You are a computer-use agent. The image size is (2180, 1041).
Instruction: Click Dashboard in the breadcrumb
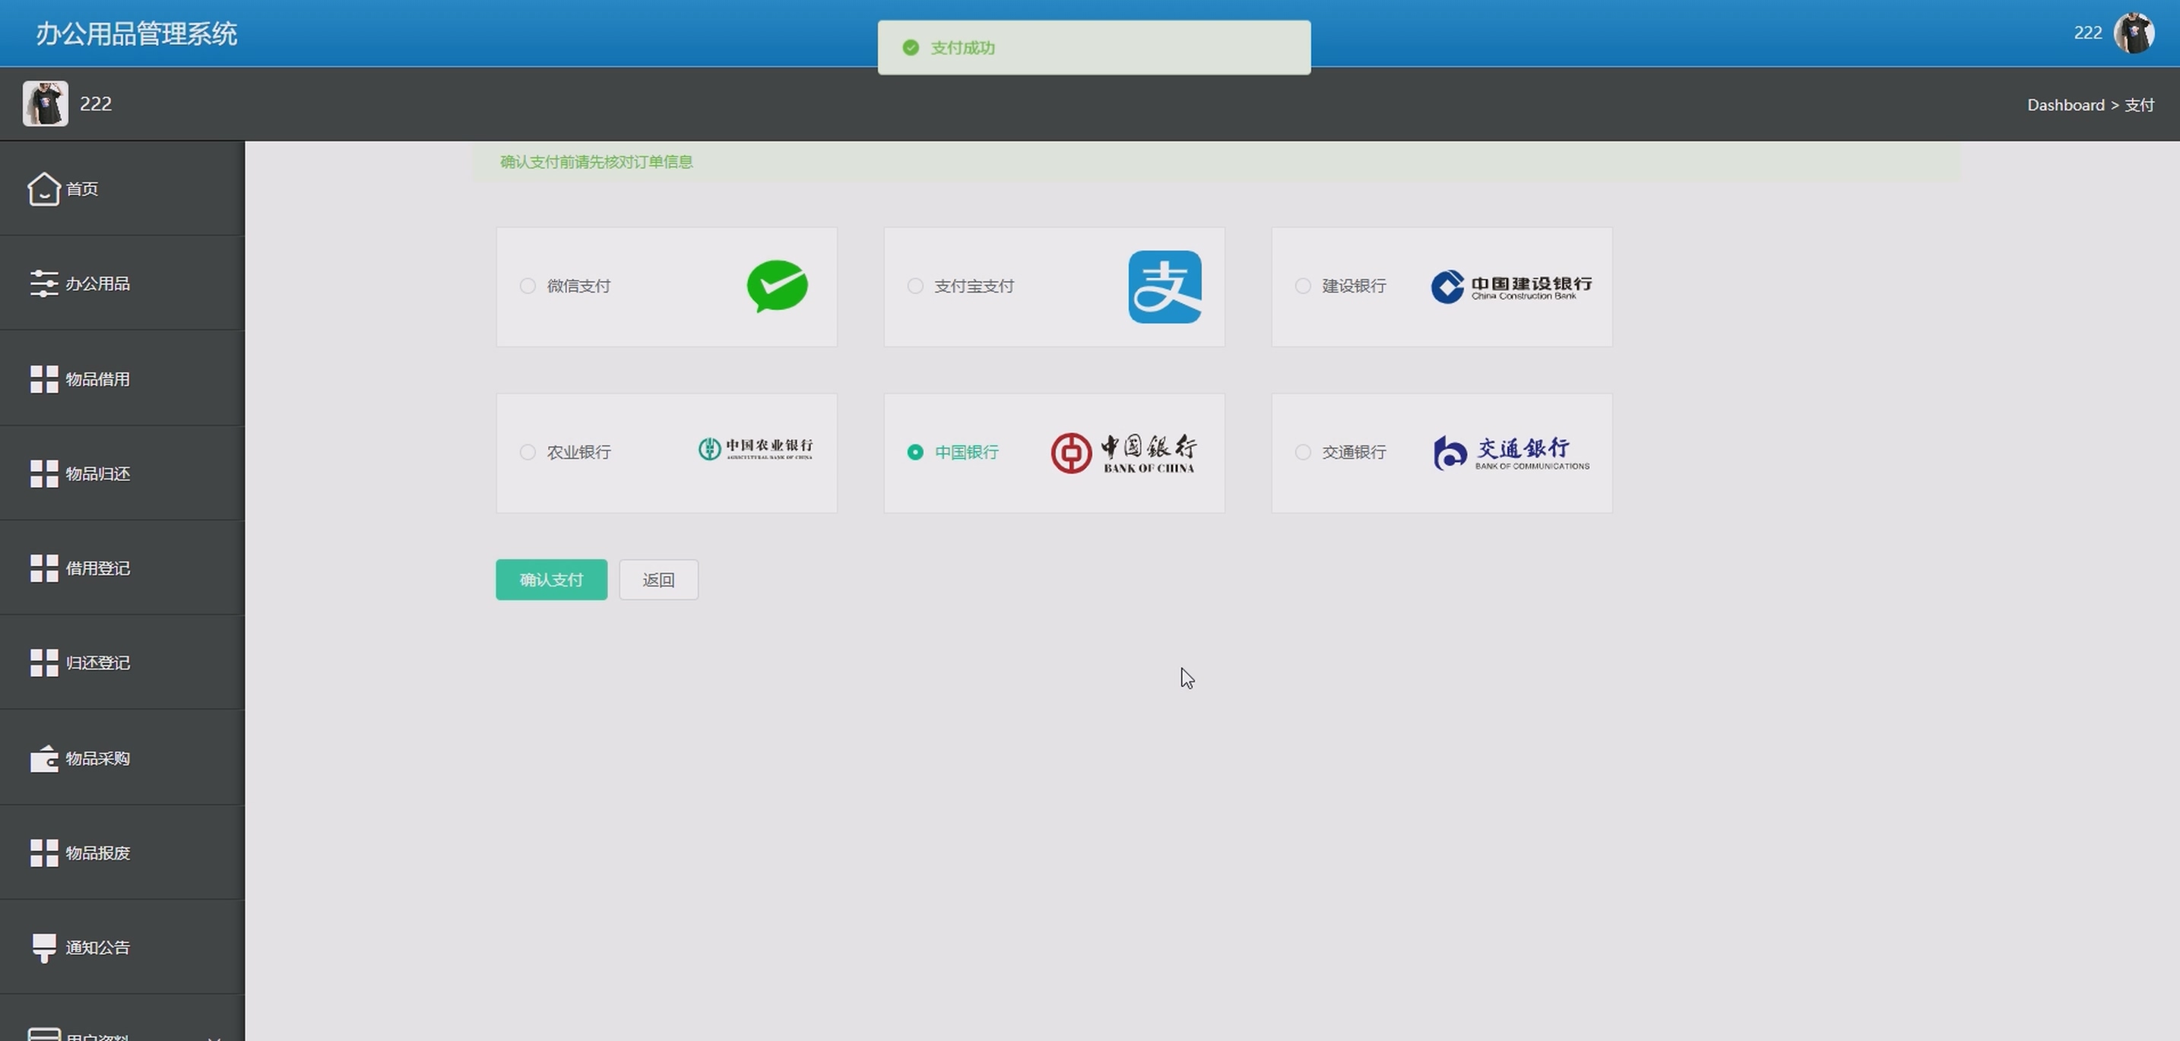pyautogui.click(x=2065, y=105)
